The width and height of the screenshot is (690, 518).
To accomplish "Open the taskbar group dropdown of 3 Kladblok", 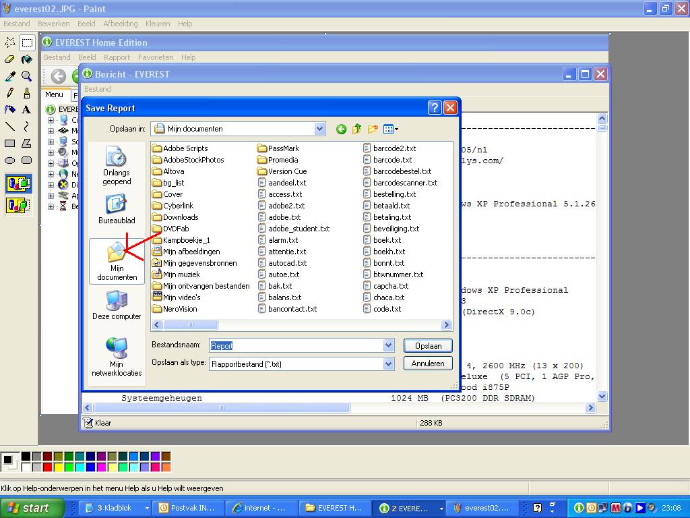I will [x=146, y=508].
